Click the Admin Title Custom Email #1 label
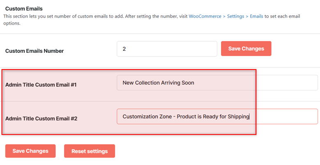The width and height of the screenshot is (320, 165). pyautogui.click(x=41, y=85)
